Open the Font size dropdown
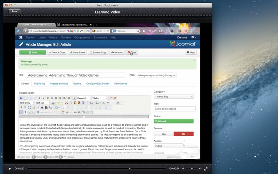278x174 pixels. click(x=43, y=103)
